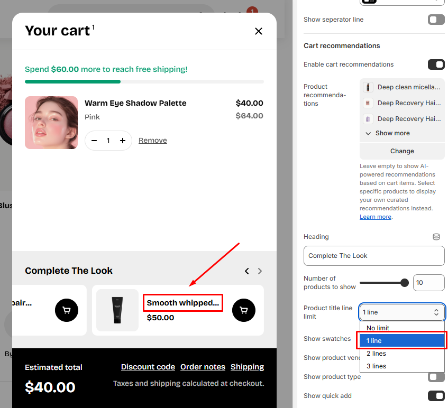The image size is (448, 408).
Task: Click the Change products button
Action: [402, 151]
